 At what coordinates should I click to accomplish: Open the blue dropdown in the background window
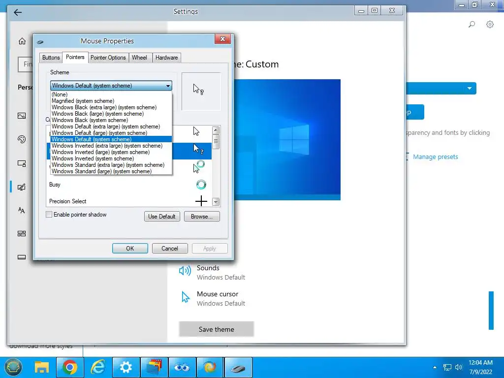pos(441,89)
